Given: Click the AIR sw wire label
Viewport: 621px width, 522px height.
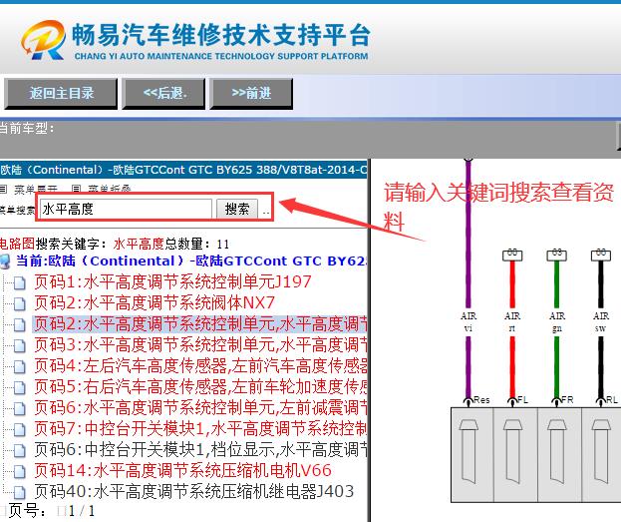Looking at the screenshot, I should [x=601, y=321].
